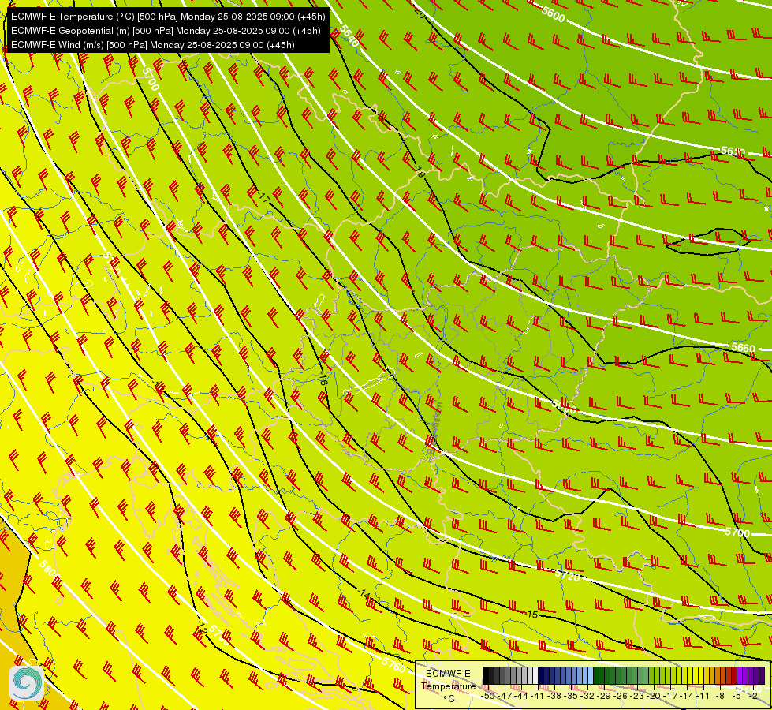
Task: Click the 'ECMWF-E Geopotential (m) [500 hPa]' title line
Action: coord(166,31)
